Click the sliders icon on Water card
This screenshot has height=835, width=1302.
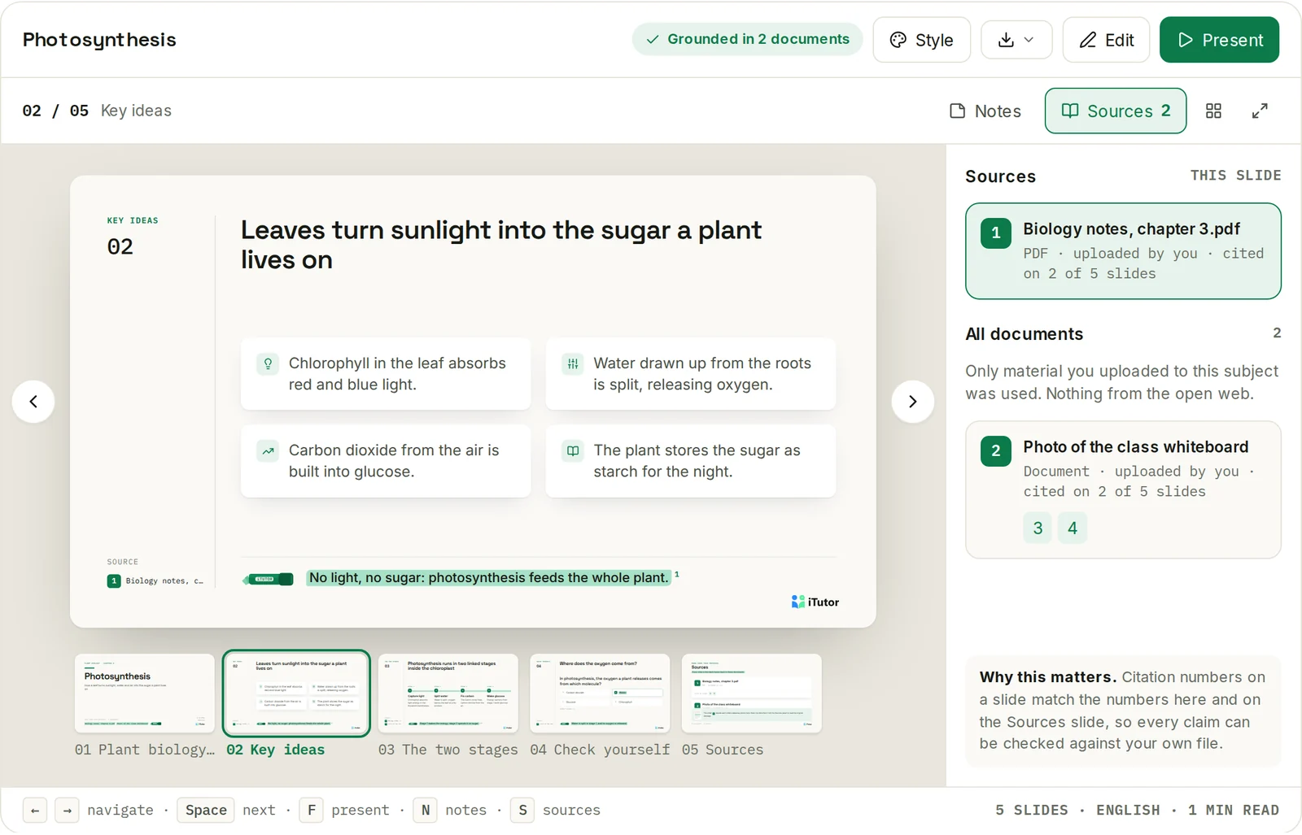[x=573, y=363]
